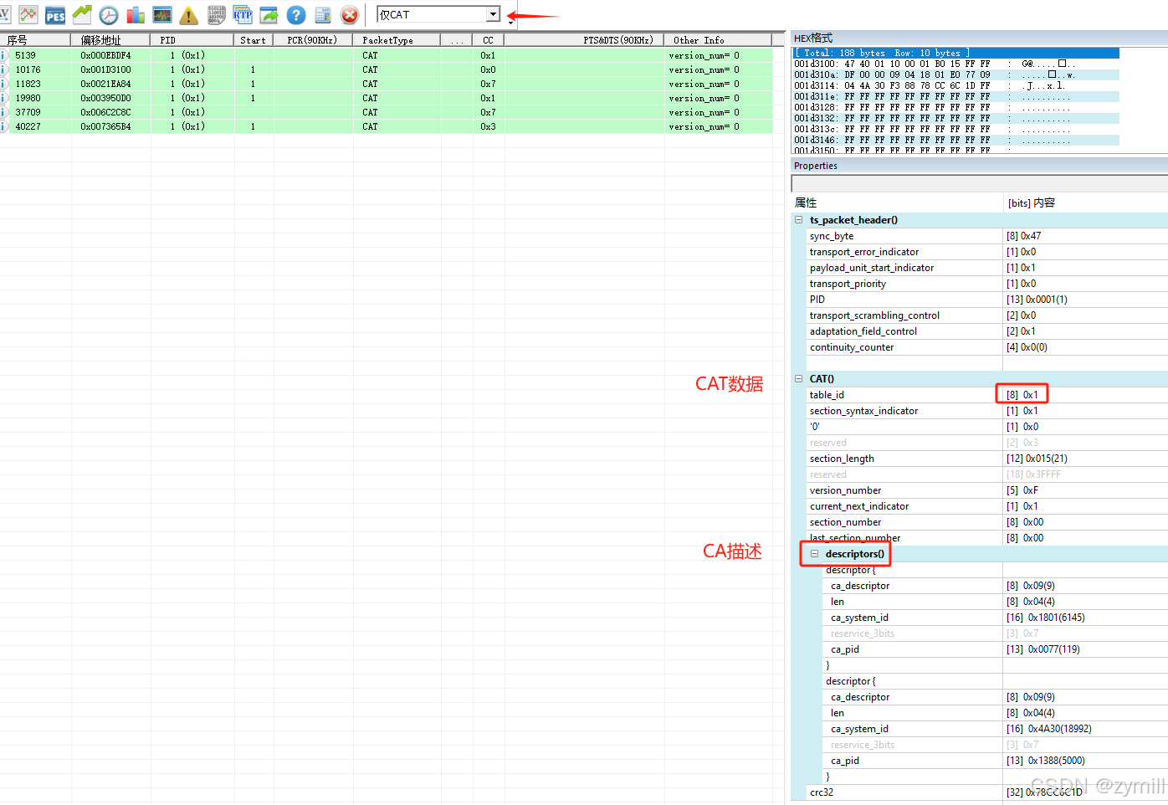
Task: Click the export window arrow icon
Action: coord(269,14)
